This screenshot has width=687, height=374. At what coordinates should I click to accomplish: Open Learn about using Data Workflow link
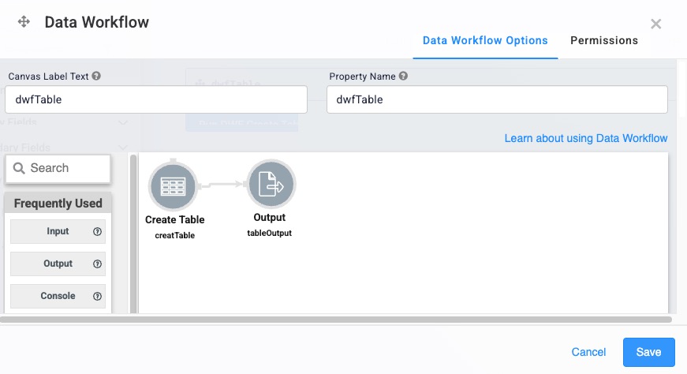pyautogui.click(x=586, y=138)
